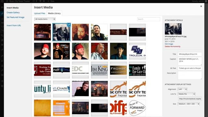Open the All media items filter dropdown
Image resolution: width=208 pixels, height=117 pixels.
coord(45,19)
